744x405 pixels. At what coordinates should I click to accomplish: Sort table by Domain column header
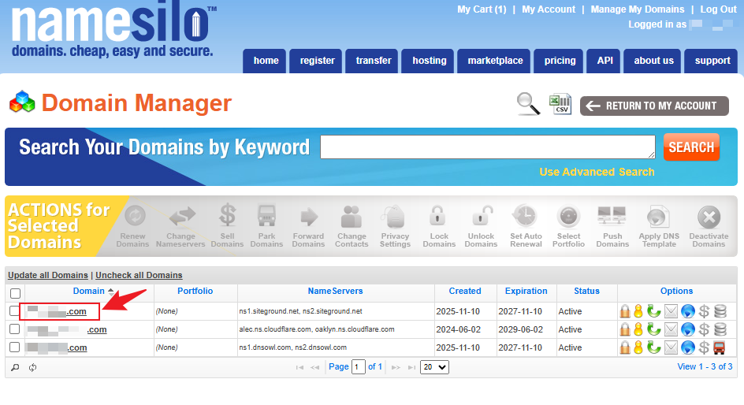pyautogui.click(x=88, y=291)
